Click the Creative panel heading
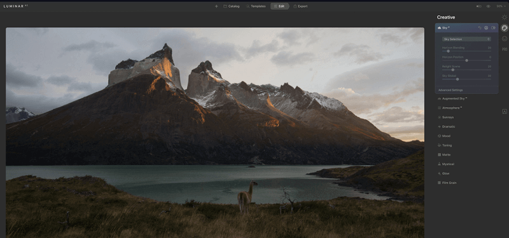Screen dimensions: 509x238 (446, 18)
